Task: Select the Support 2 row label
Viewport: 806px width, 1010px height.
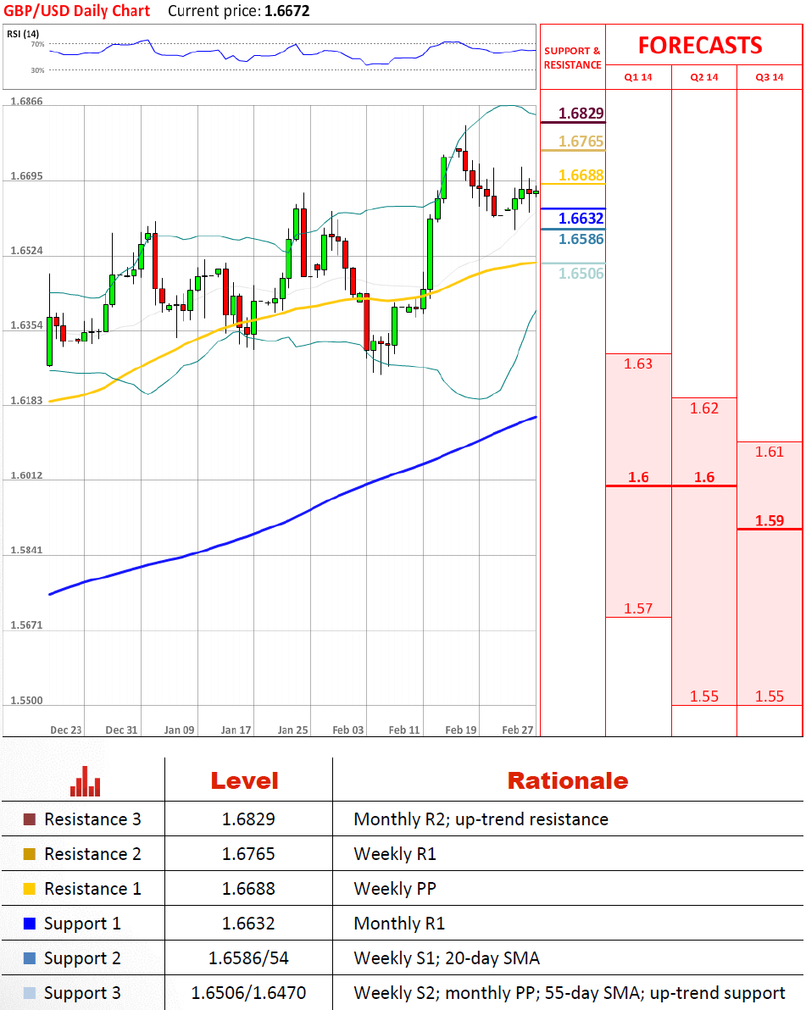Action: click(82, 959)
